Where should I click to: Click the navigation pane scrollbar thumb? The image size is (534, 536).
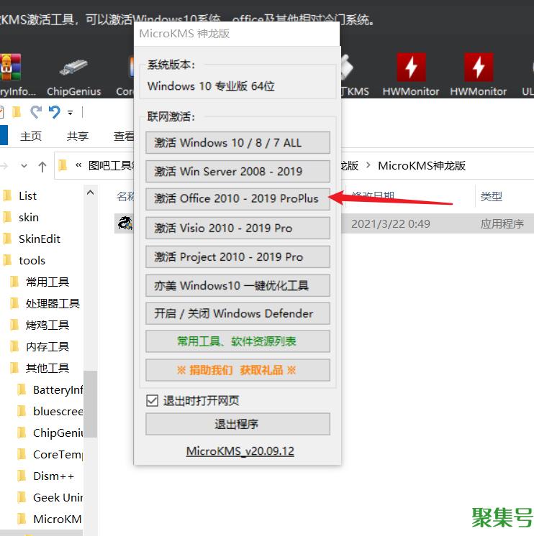pyautogui.click(x=91, y=404)
